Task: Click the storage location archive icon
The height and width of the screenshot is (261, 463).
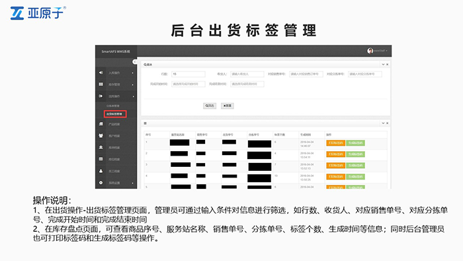Action: coord(101,159)
